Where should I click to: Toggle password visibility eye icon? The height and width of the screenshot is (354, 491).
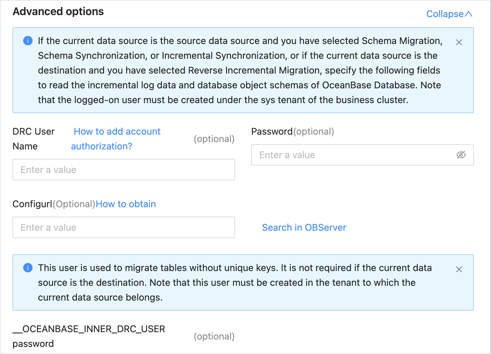(461, 155)
